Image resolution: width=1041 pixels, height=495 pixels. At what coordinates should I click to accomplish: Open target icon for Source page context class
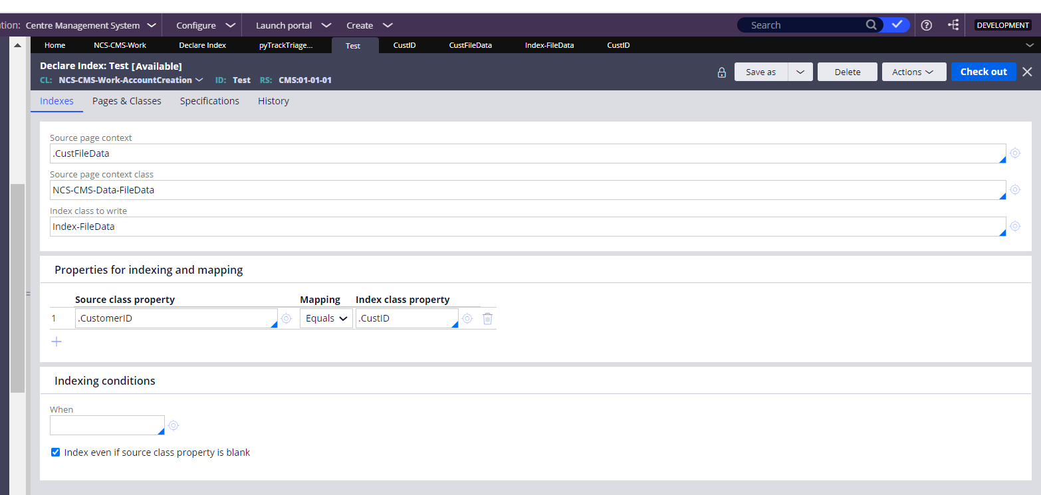(1015, 189)
